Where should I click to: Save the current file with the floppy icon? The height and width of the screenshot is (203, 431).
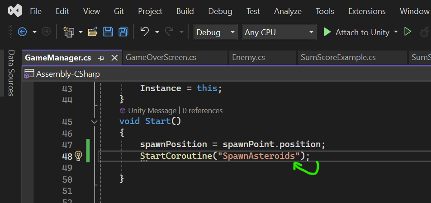click(108, 32)
